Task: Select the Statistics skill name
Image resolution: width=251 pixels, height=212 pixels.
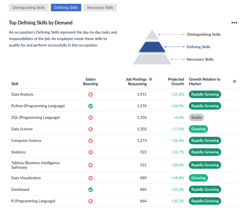Action: 18,152
